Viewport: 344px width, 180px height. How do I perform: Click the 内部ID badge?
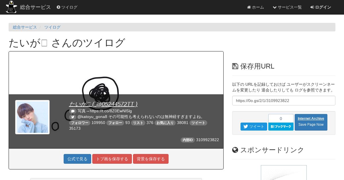click(188, 140)
